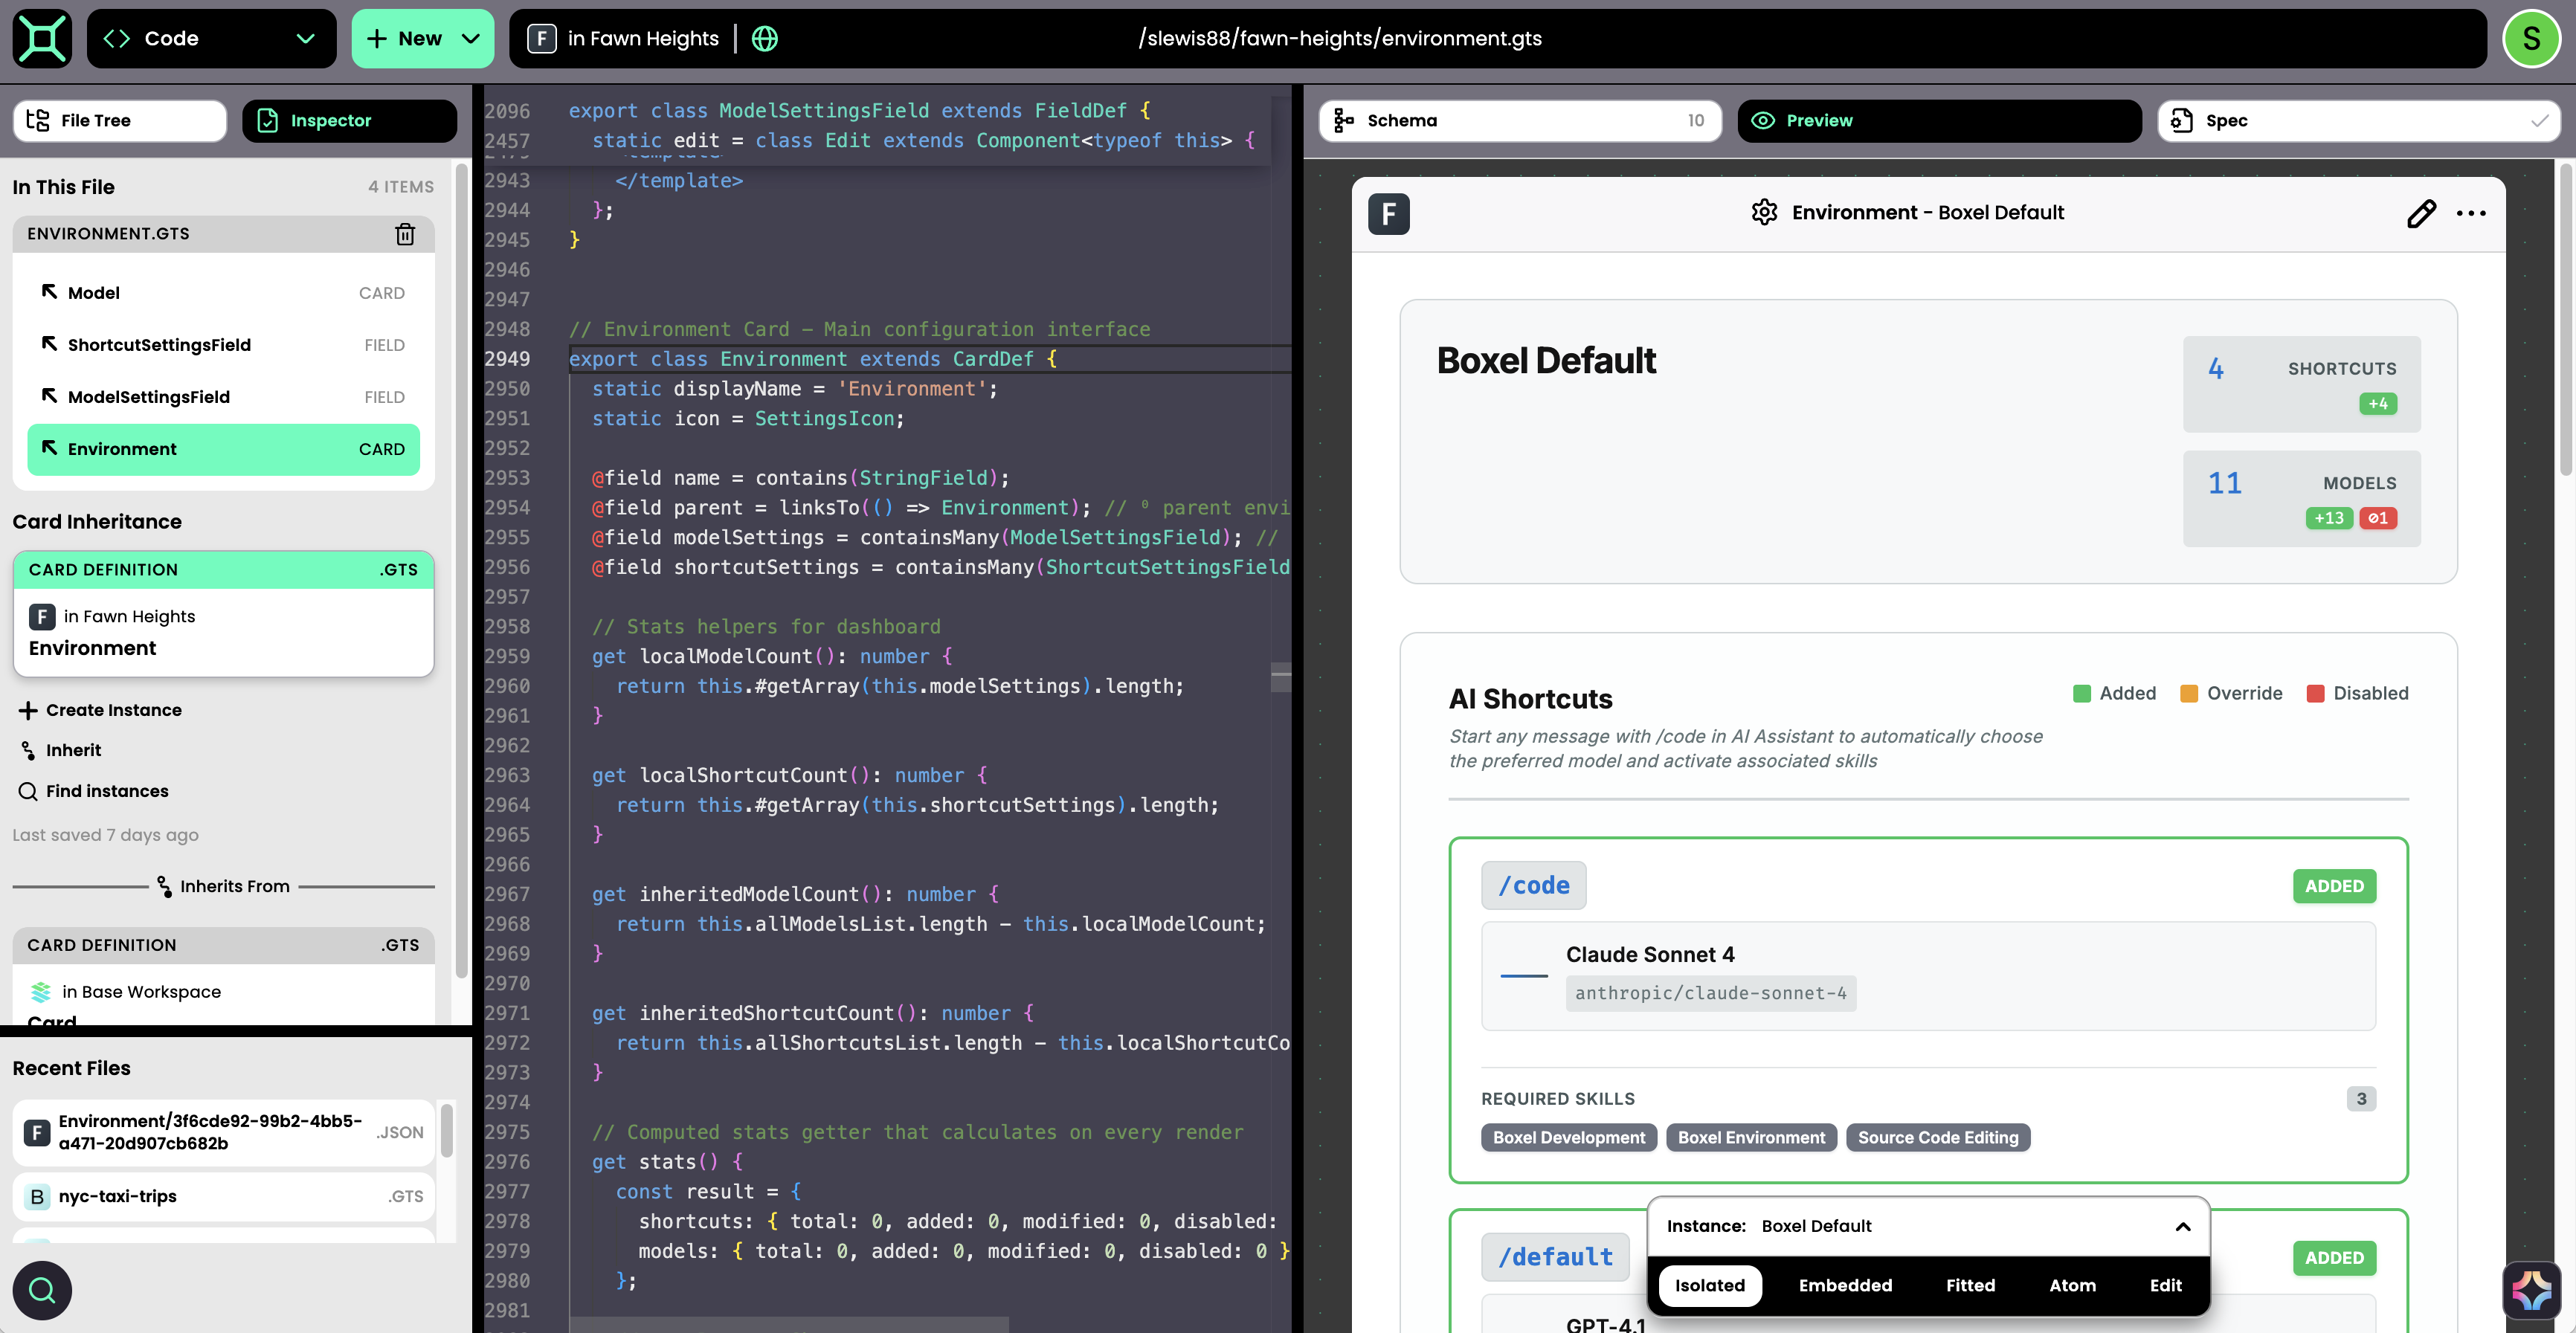
Task: Click the file path URL field
Action: tap(1340, 38)
